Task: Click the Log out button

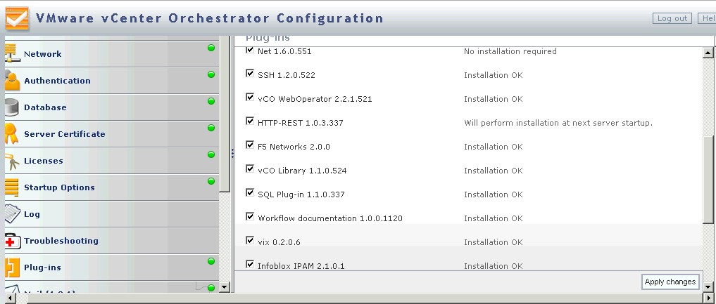Action: (x=672, y=18)
